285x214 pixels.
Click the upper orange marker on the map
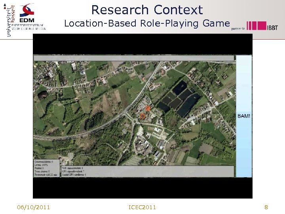coord(148,109)
